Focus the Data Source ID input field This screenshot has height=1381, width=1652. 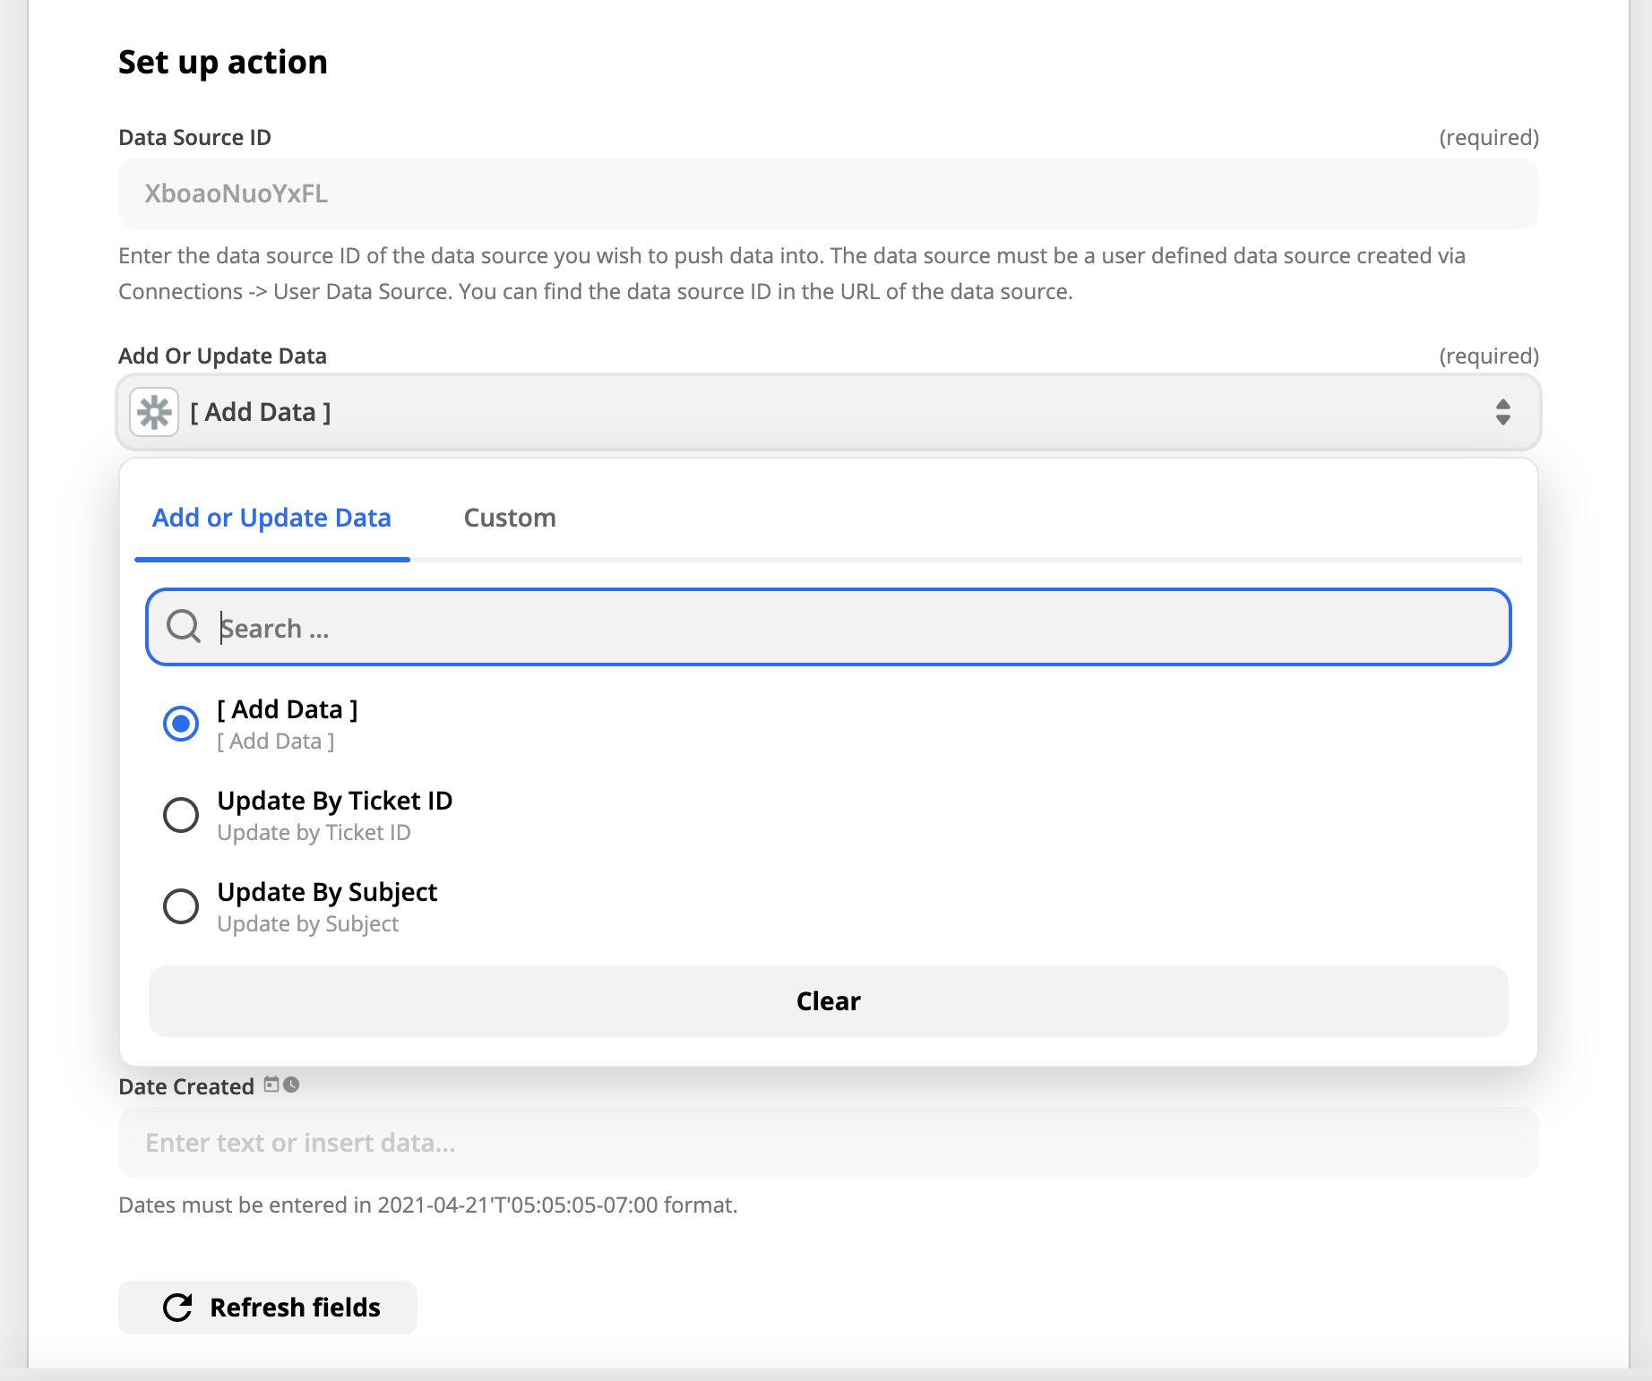pyautogui.click(x=828, y=194)
